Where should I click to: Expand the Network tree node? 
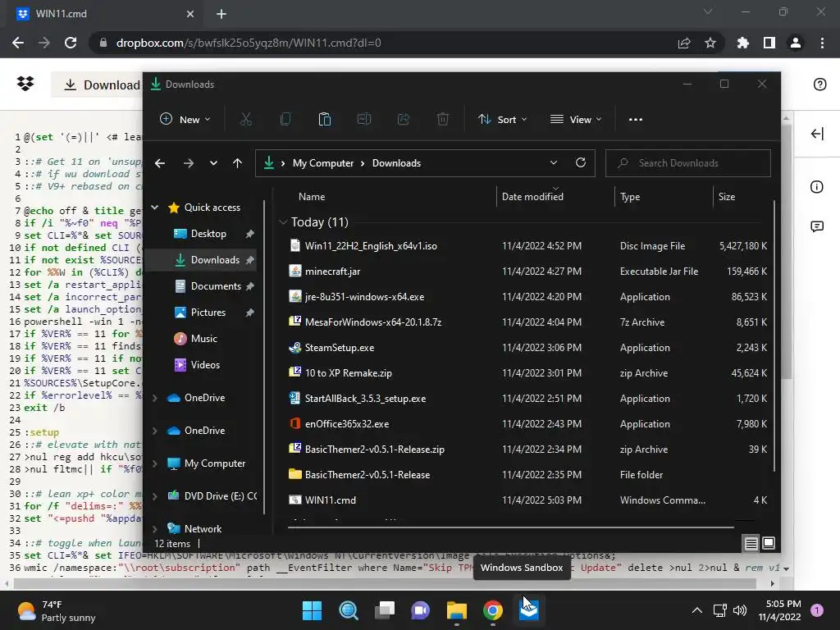pos(155,529)
